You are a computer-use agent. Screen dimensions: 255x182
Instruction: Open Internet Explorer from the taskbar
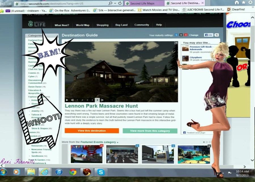coord(45,172)
